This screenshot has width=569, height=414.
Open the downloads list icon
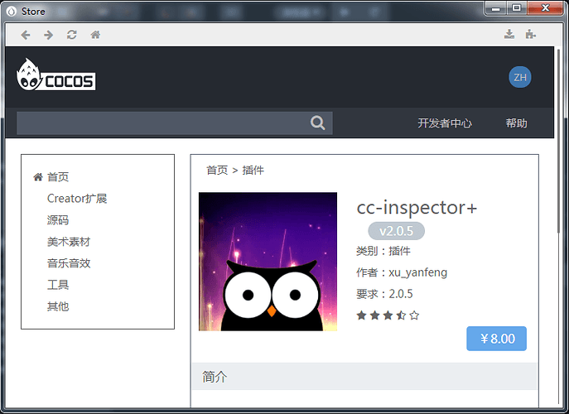(x=509, y=34)
